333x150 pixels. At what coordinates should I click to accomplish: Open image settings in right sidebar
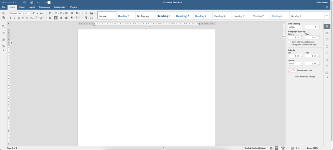pos(327,40)
